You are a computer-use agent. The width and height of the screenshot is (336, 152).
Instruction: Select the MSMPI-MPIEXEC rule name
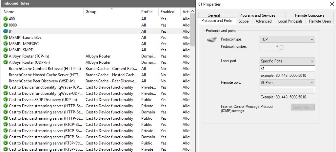point(24,43)
